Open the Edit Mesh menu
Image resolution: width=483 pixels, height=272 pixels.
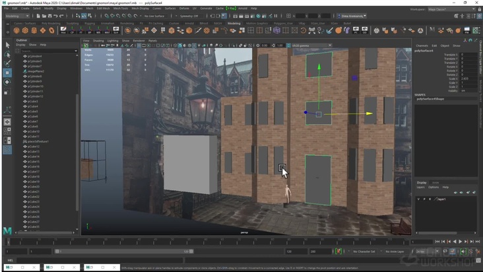(x=103, y=9)
